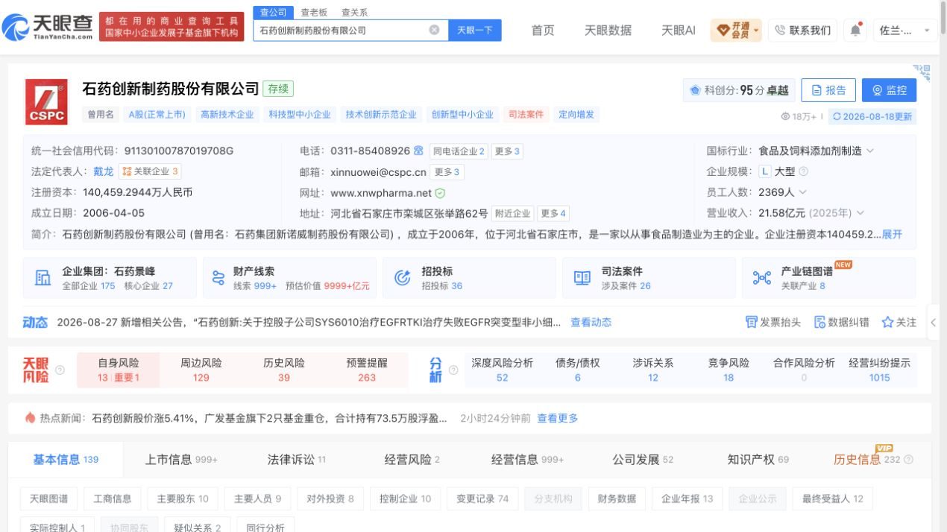
Task: Click the Tianyancha logo
Action: pos(48,28)
